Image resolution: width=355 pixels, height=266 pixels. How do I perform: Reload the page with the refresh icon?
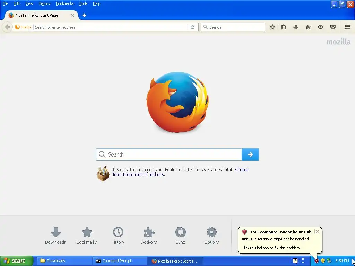point(193,27)
